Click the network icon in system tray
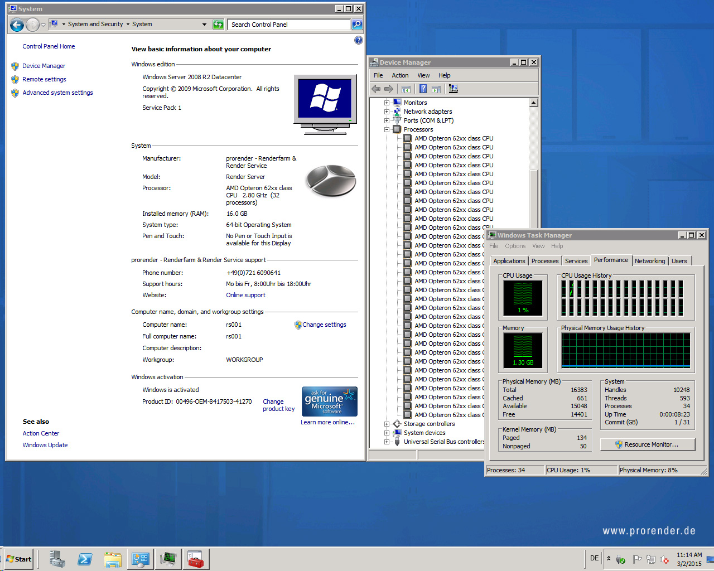This screenshot has width=714, height=571. [650, 559]
